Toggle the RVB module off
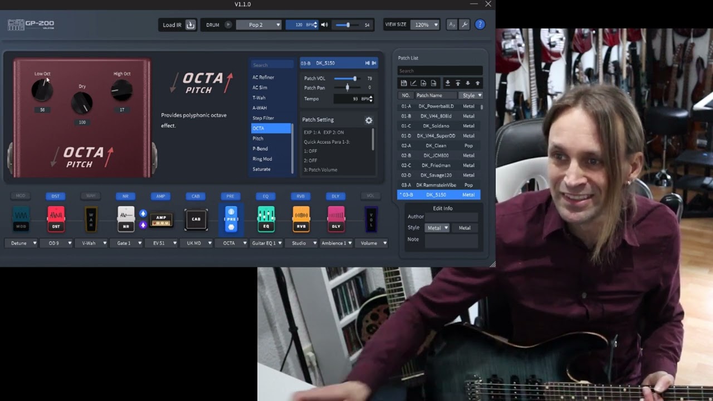The image size is (713, 401). tap(301, 196)
